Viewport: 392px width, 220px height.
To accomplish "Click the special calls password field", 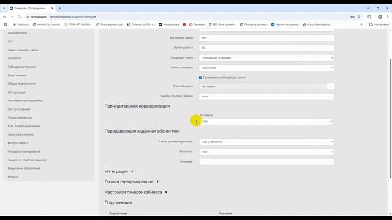I will click(x=266, y=97).
